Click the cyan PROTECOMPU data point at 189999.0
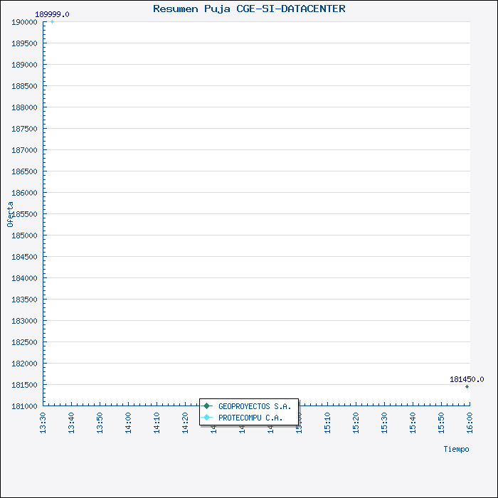This screenshot has height=498, width=498. coord(52,22)
